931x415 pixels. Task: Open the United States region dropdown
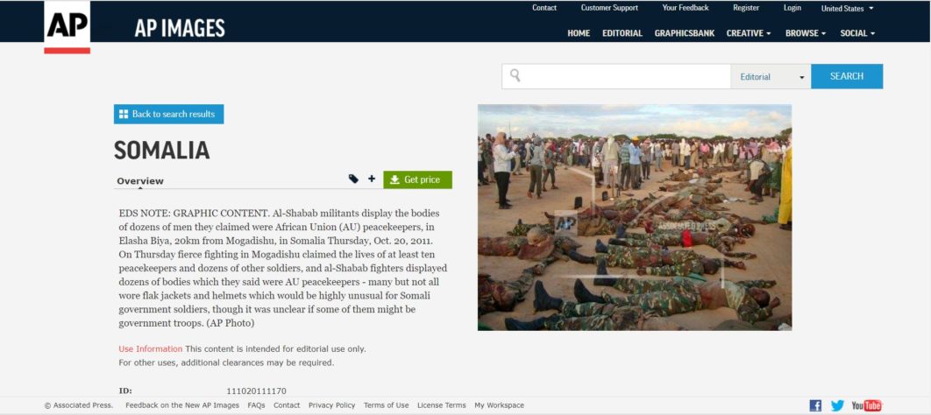(x=847, y=9)
